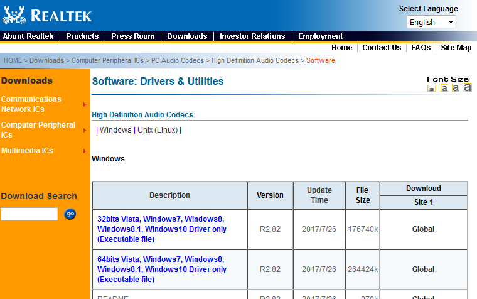477x299 pixels.
Task: Open Contact Us page
Action: click(x=382, y=48)
